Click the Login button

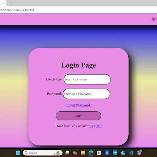[x=78, y=116]
